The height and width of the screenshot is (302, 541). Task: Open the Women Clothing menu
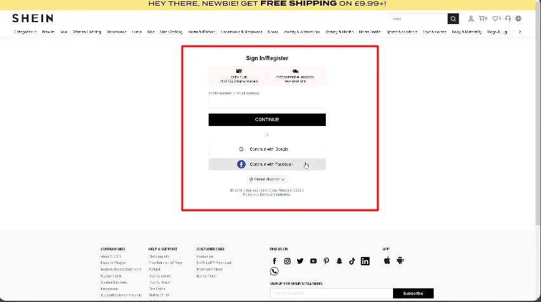(87, 32)
